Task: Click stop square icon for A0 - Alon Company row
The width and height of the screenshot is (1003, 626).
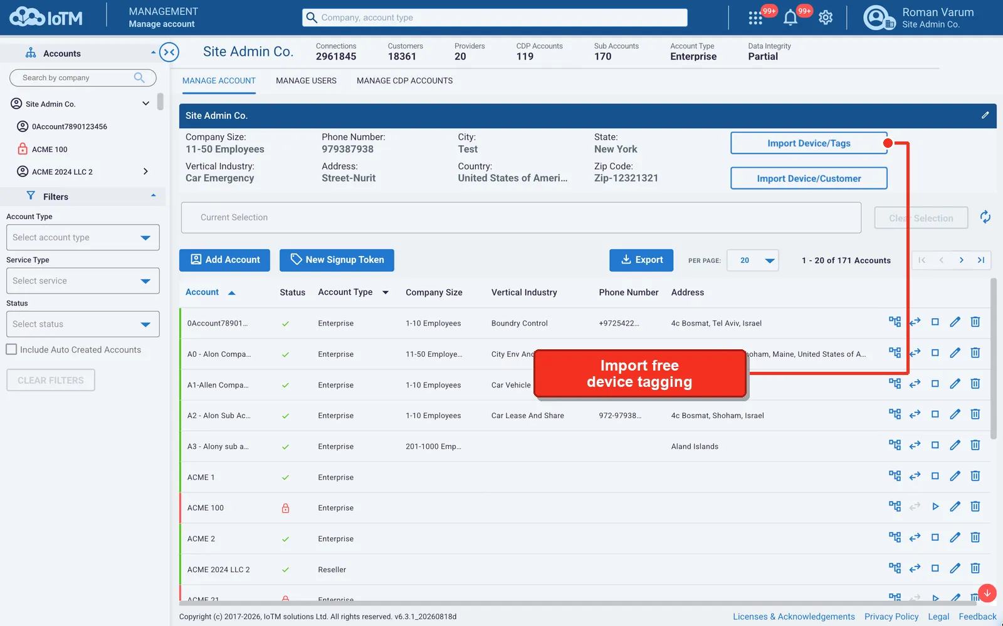Action: [x=935, y=352]
